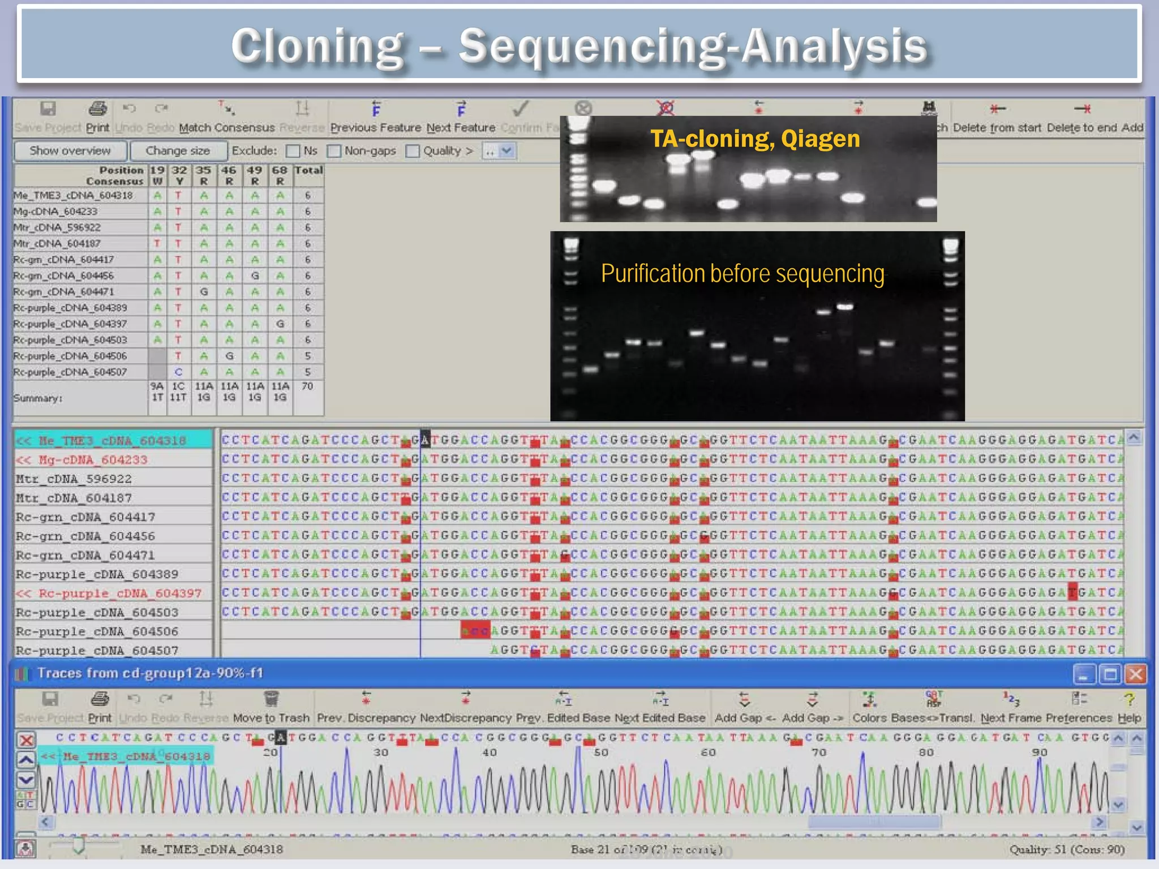
Task: Select Rc-purple_cDNA_604507 in alignment list
Action: click(113, 650)
